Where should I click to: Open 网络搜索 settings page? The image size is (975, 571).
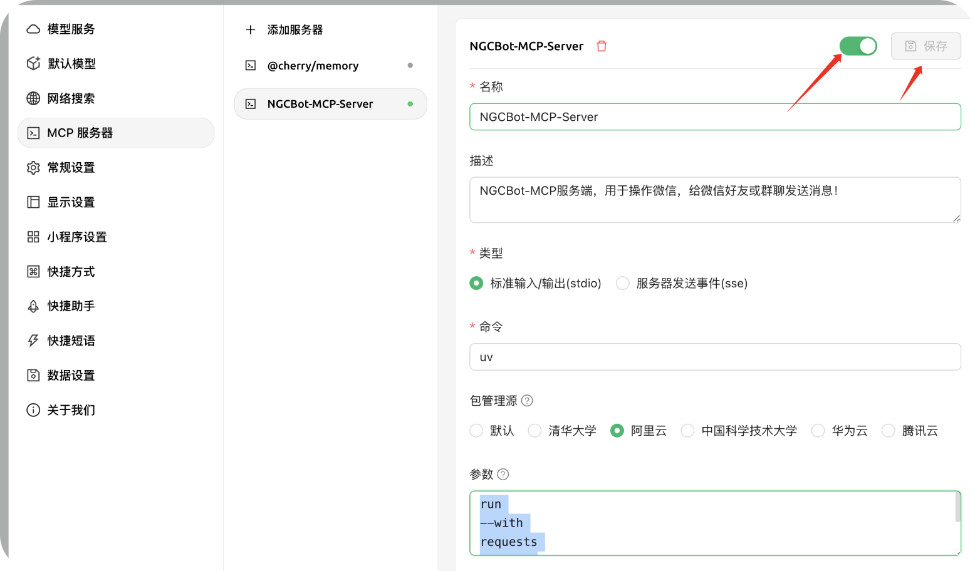pos(116,98)
